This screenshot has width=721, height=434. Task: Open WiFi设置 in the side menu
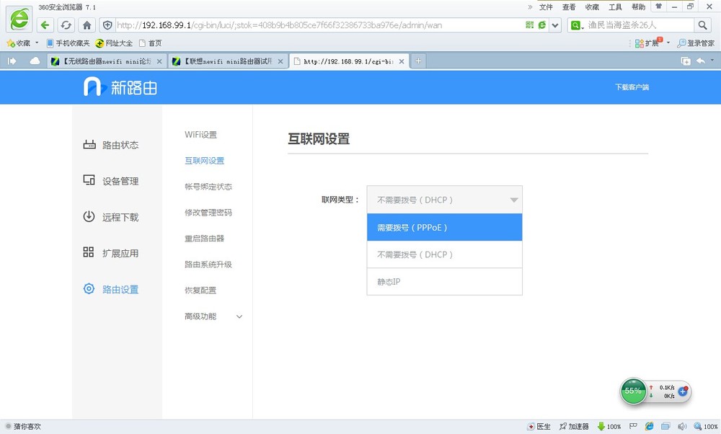200,135
